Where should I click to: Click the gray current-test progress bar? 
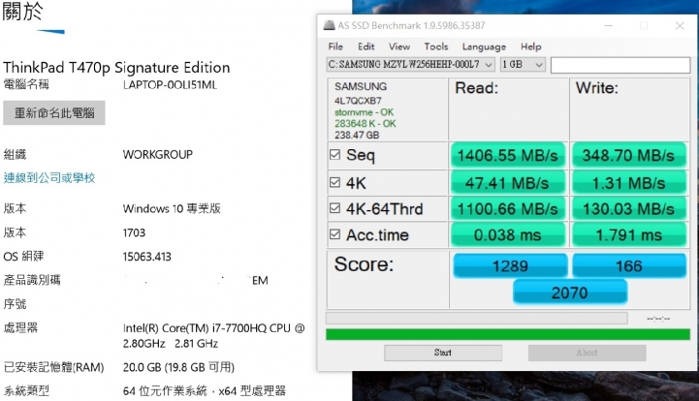tap(477, 318)
